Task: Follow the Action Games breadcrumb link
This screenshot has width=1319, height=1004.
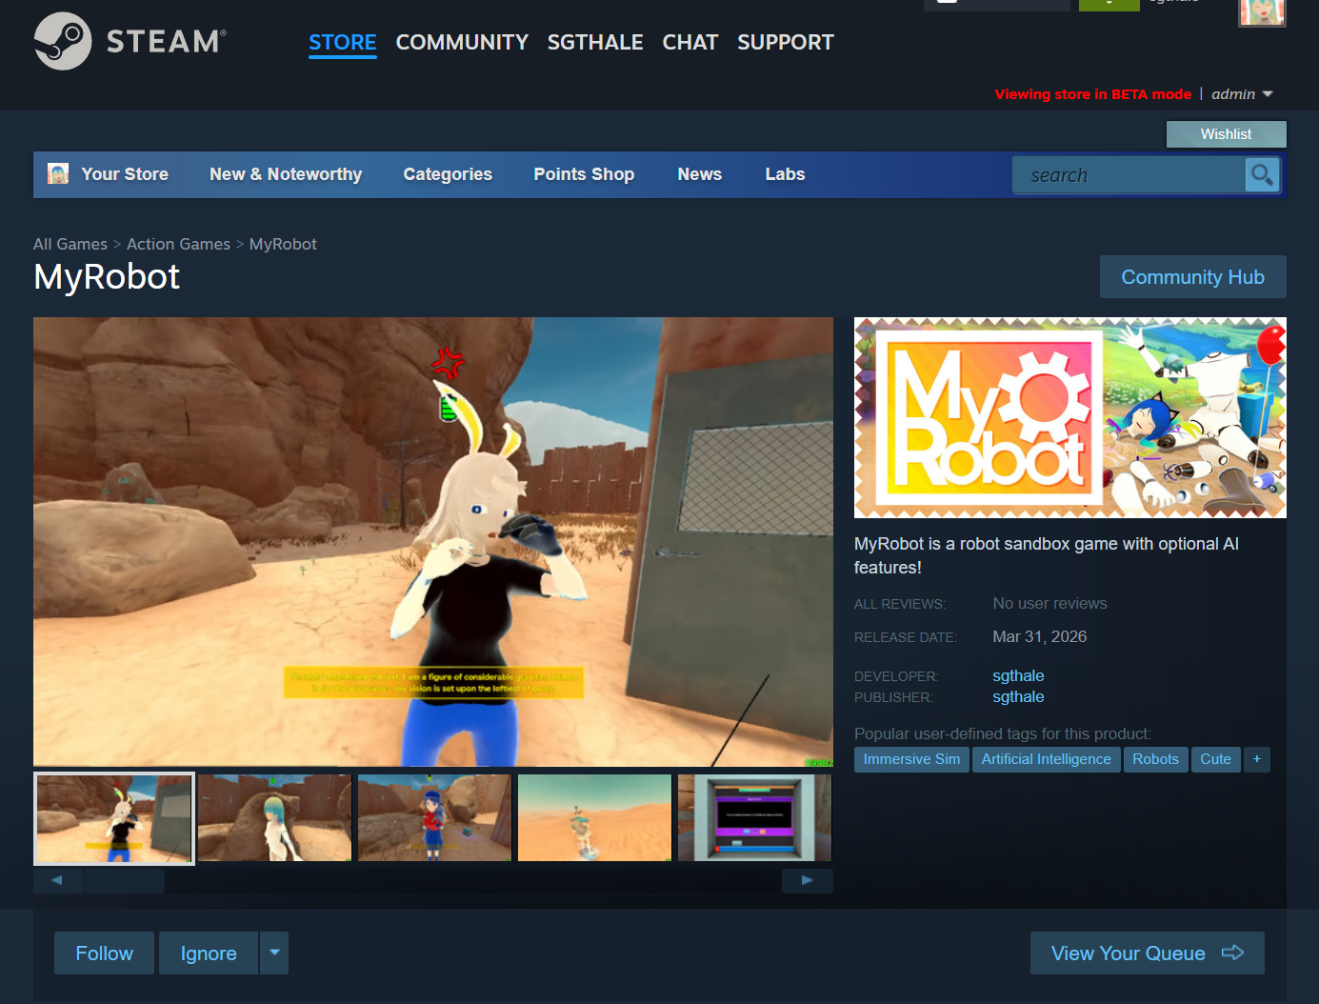Action: [178, 245]
